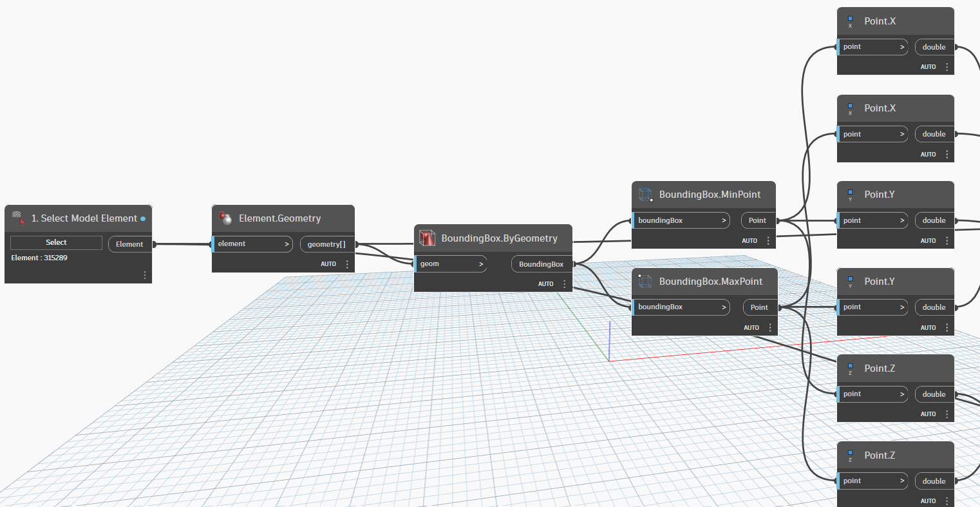The width and height of the screenshot is (980, 507).
Task: Open the three-dot menu on Select Model Element
Action: pos(145,275)
